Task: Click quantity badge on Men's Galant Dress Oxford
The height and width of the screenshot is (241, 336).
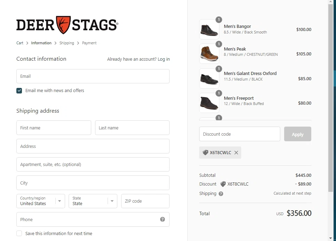Action: click(x=219, y=69)
